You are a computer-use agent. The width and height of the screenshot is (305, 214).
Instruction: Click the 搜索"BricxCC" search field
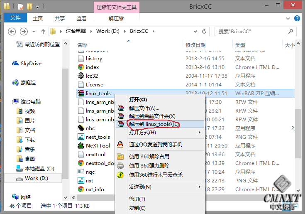[x=255, y=31]
